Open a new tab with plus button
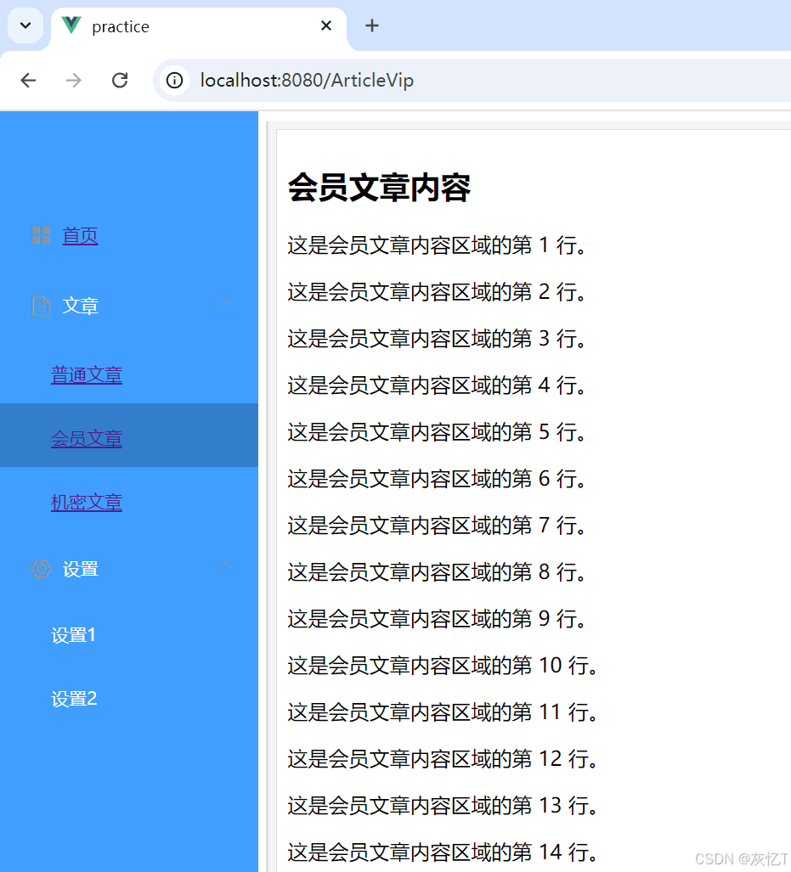This screenshot has width=791, height=872. coord(372,25)
